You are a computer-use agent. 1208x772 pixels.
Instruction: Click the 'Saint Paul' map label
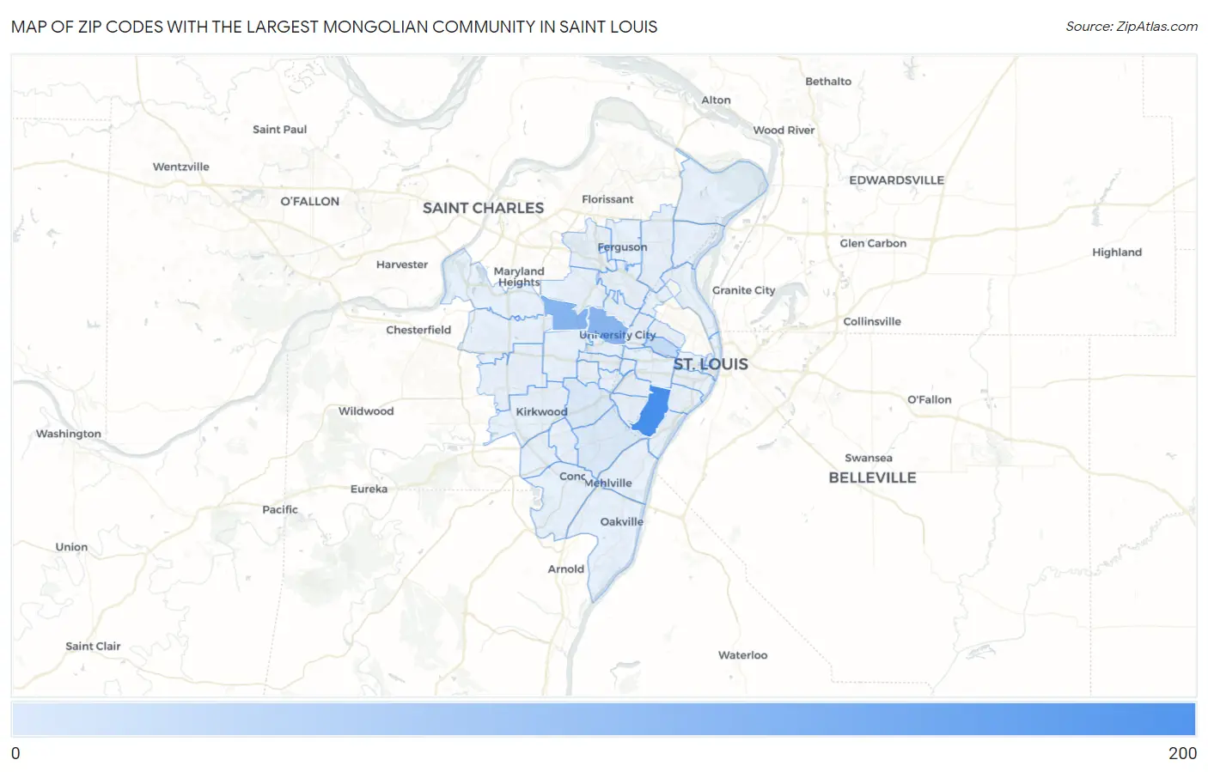point(279,130)
